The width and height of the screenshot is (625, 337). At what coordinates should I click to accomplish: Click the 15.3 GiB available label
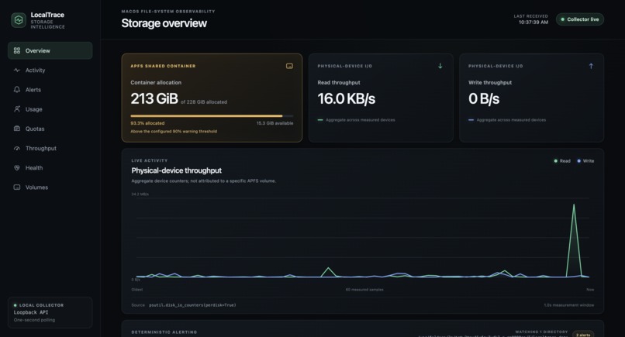[x=275, y=123]
